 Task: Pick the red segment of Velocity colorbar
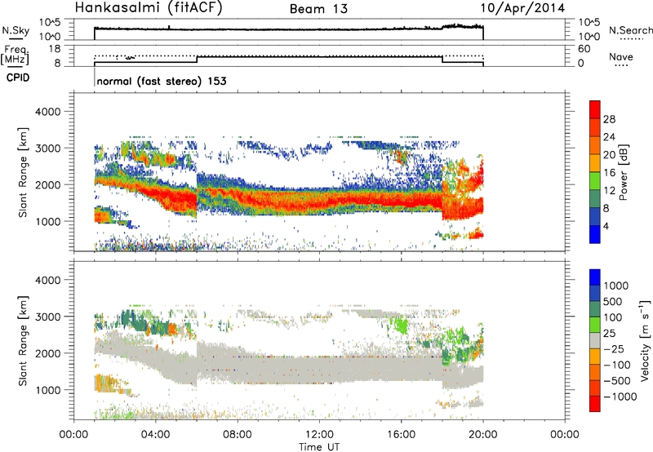coord(595,404)
